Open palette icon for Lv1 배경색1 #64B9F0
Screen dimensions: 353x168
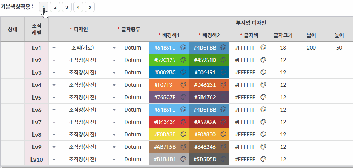tap(184, 48)
